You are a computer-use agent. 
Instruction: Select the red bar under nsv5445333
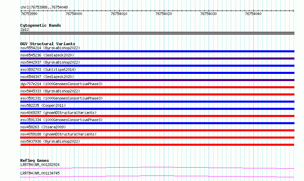[x=157, y=94]
